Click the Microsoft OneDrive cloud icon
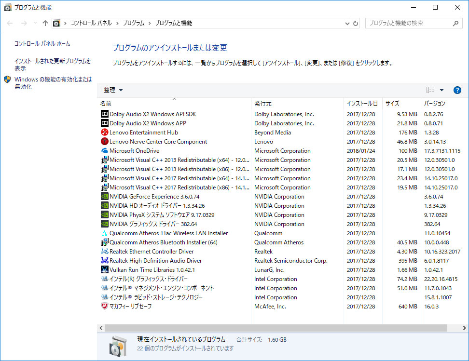 coord(104,150)
